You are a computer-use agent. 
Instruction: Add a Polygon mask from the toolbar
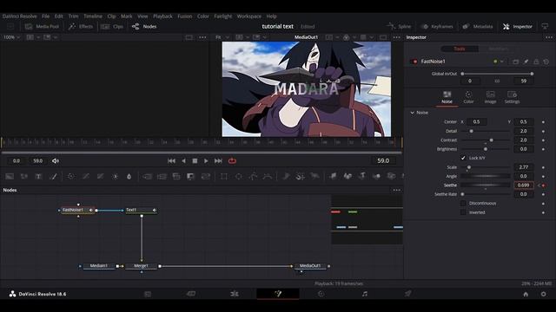click(x=253, y=176)
